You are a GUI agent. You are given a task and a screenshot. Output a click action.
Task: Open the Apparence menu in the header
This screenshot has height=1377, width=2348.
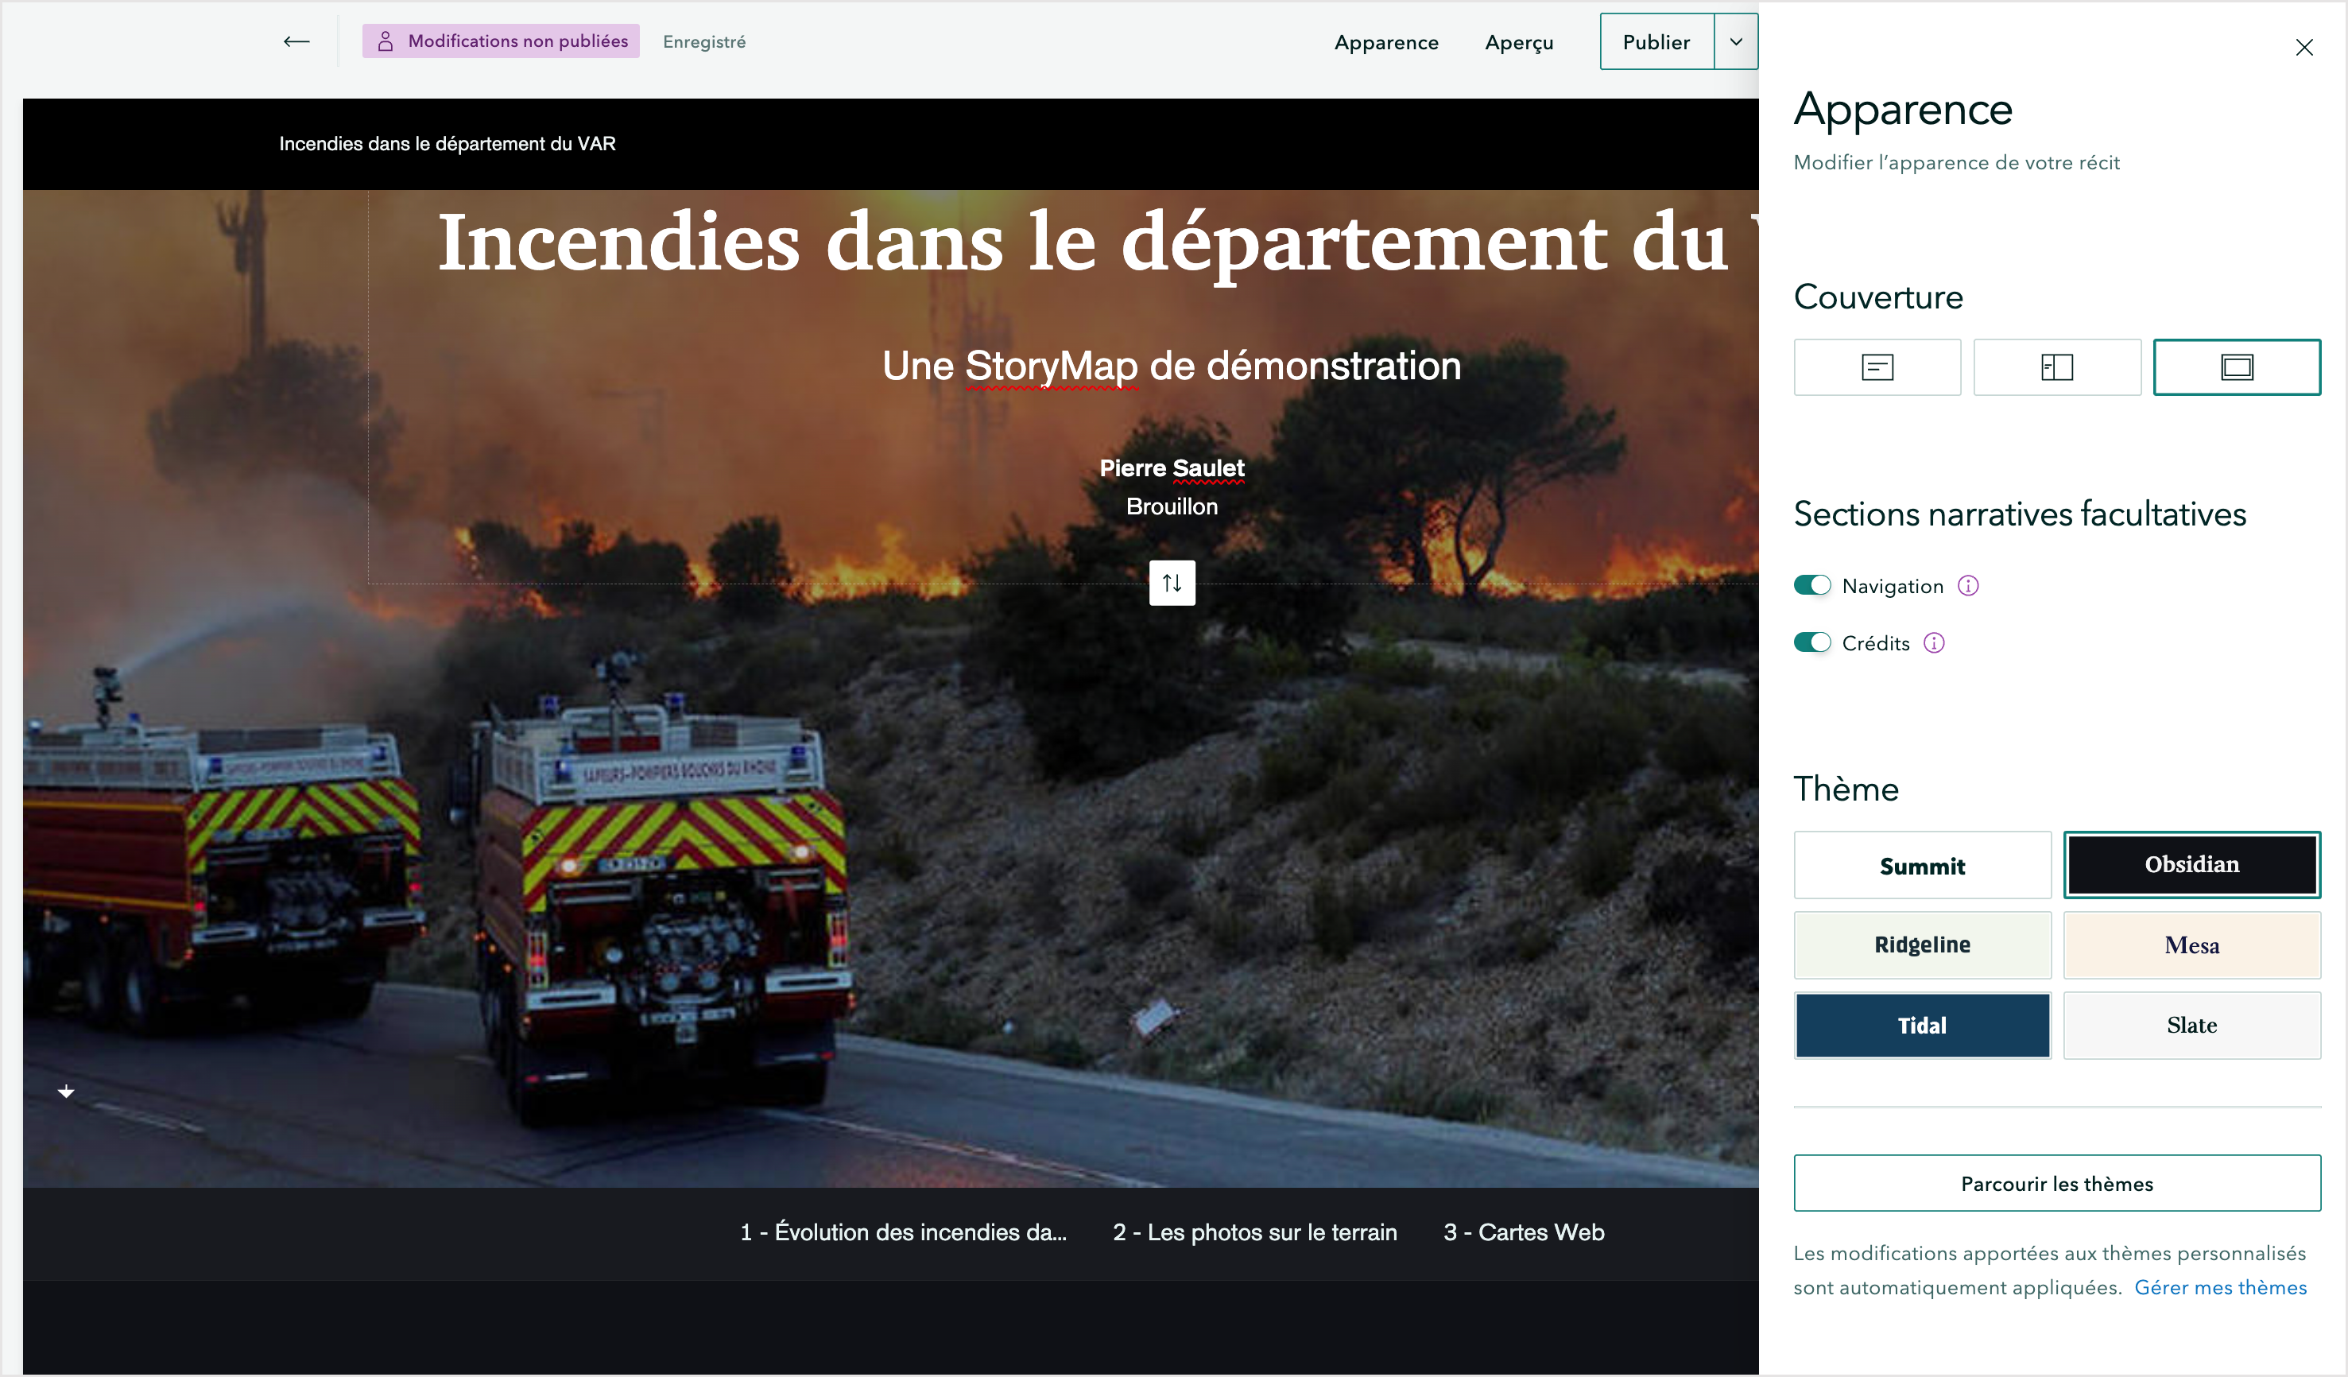point(1385,43)
